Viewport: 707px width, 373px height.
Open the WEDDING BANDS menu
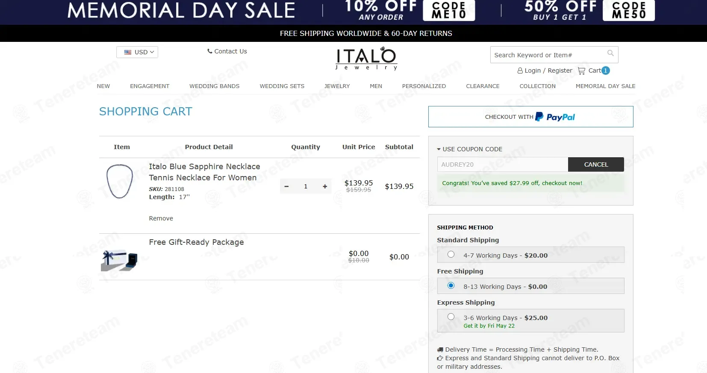[x=215, y=86]
